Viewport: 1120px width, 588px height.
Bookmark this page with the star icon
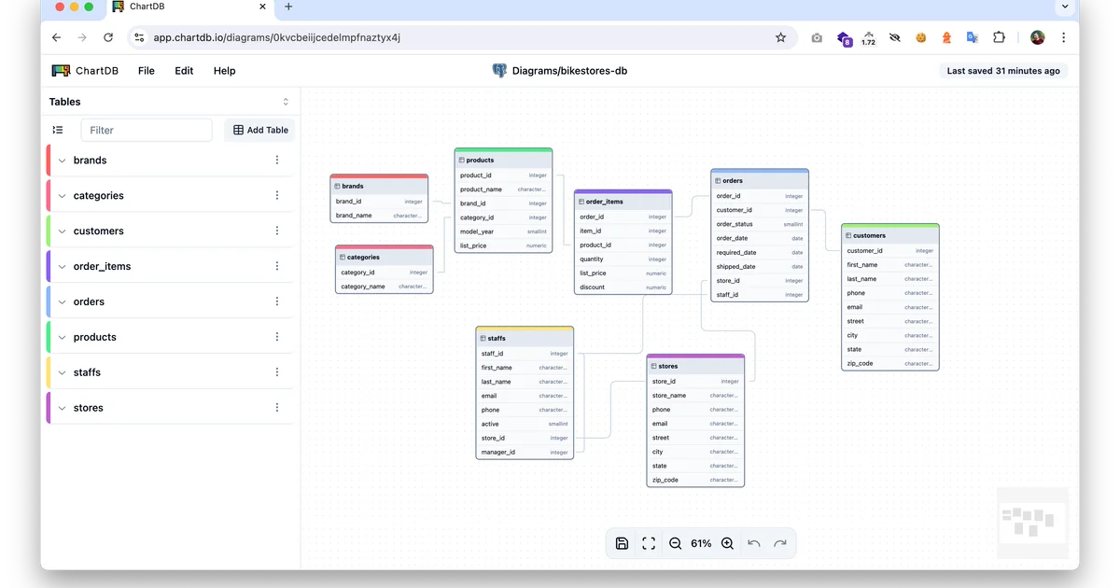coord(780,37)
